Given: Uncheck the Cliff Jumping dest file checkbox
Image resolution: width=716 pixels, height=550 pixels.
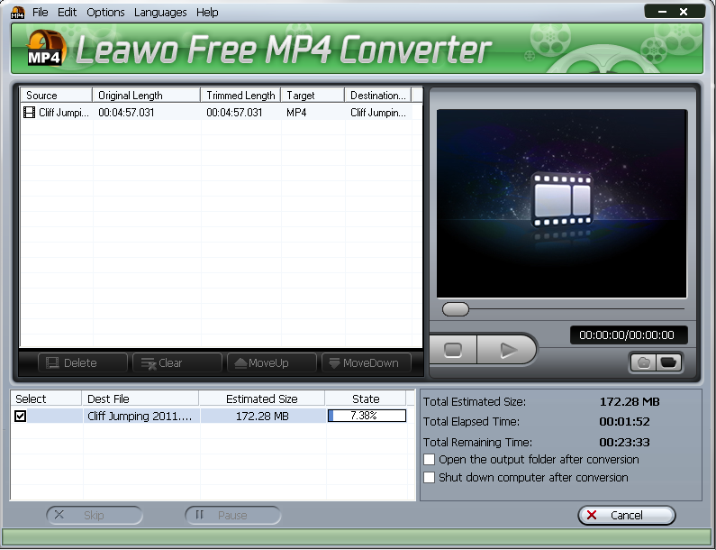Looking at the screenshot, I should 20,416.
